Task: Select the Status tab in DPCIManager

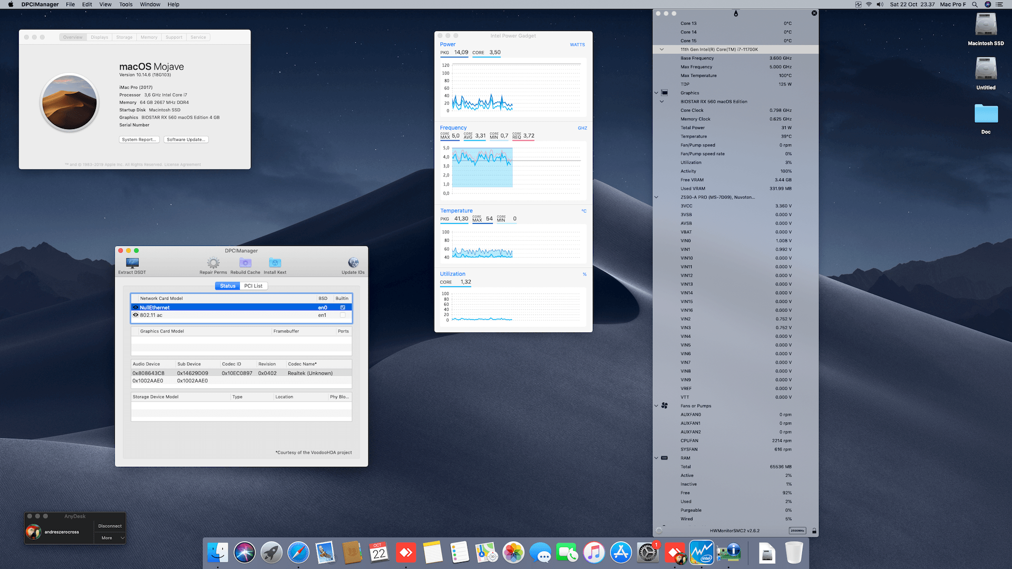Action: click(x=228, y=286)
